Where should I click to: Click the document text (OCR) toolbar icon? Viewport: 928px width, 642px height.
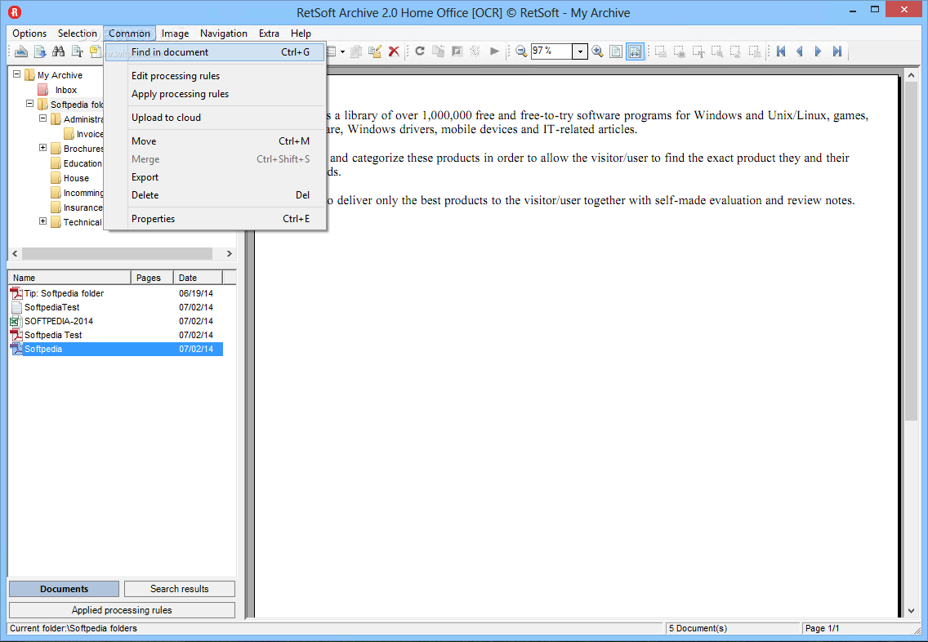click(77, 51)
